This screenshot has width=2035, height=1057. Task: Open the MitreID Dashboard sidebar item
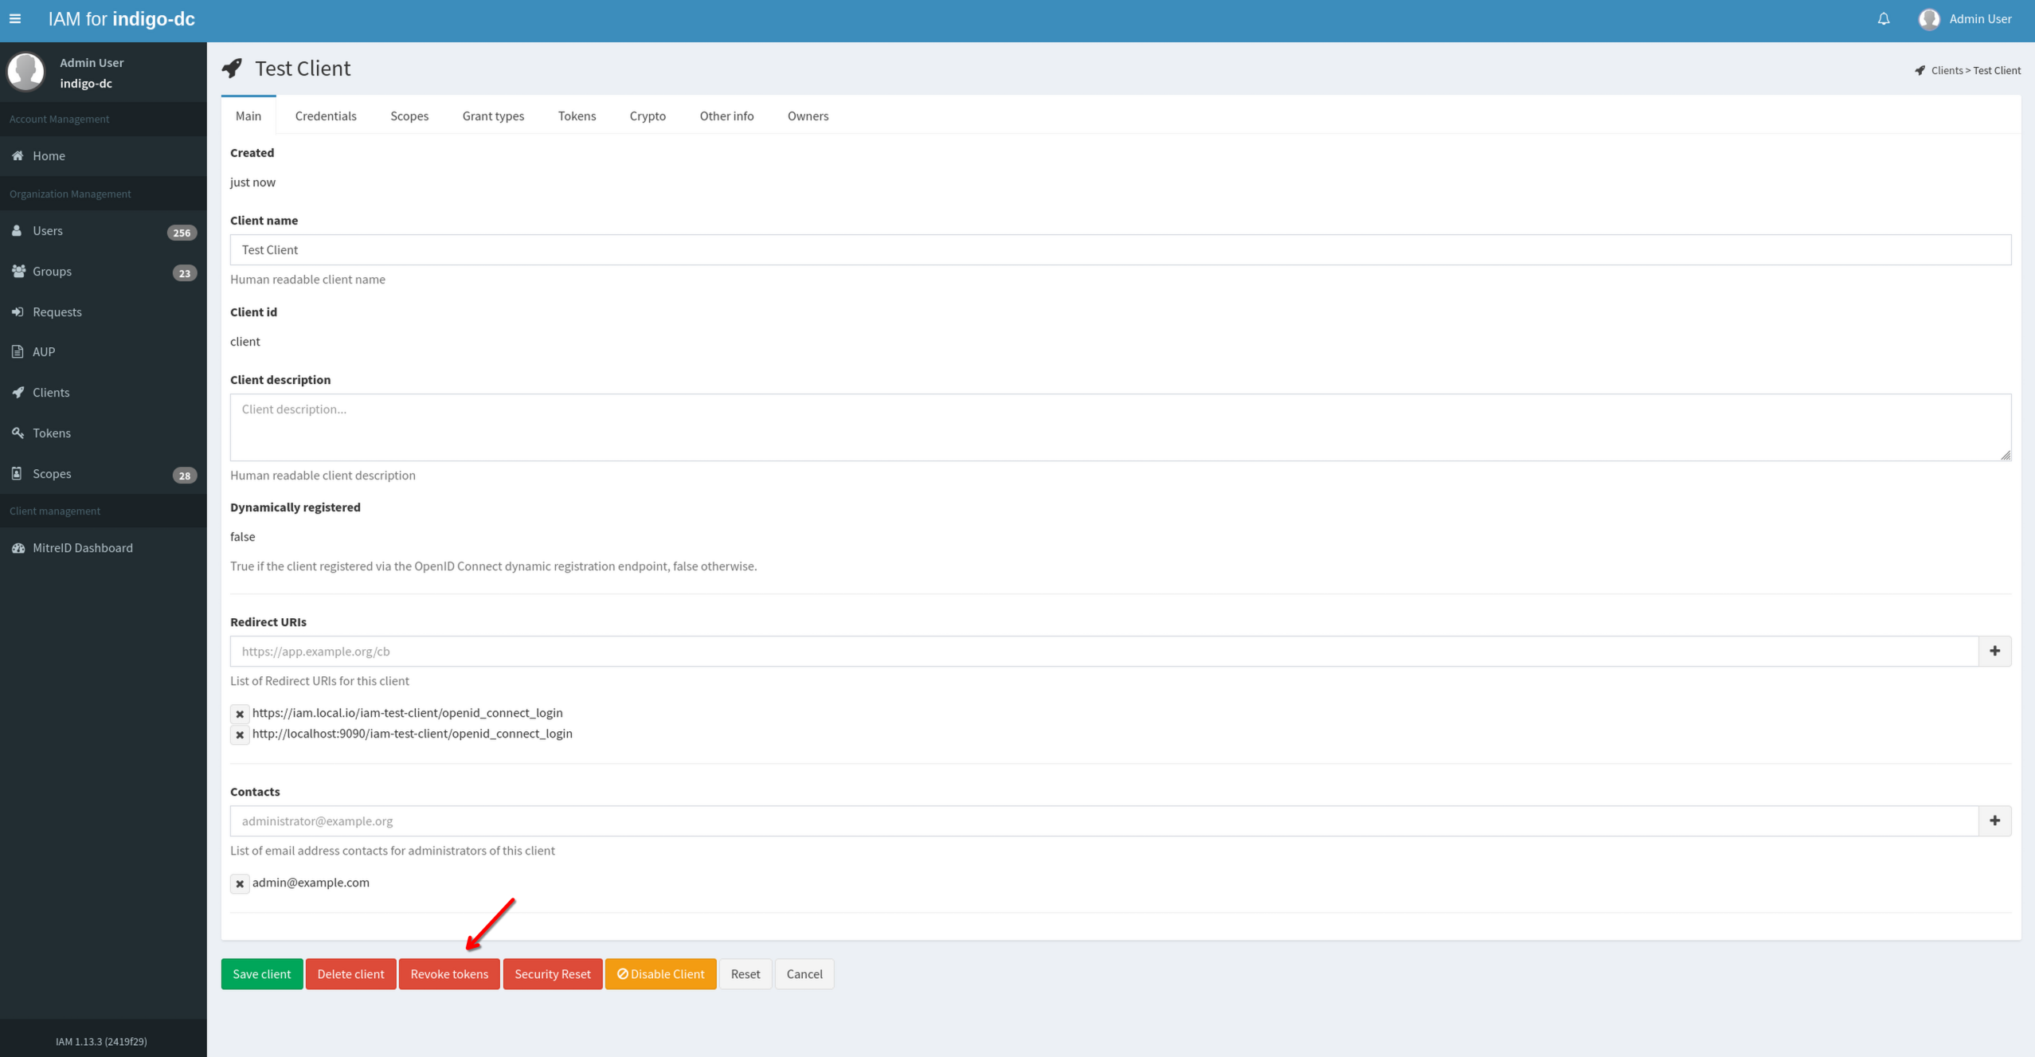tap(82, 548)
